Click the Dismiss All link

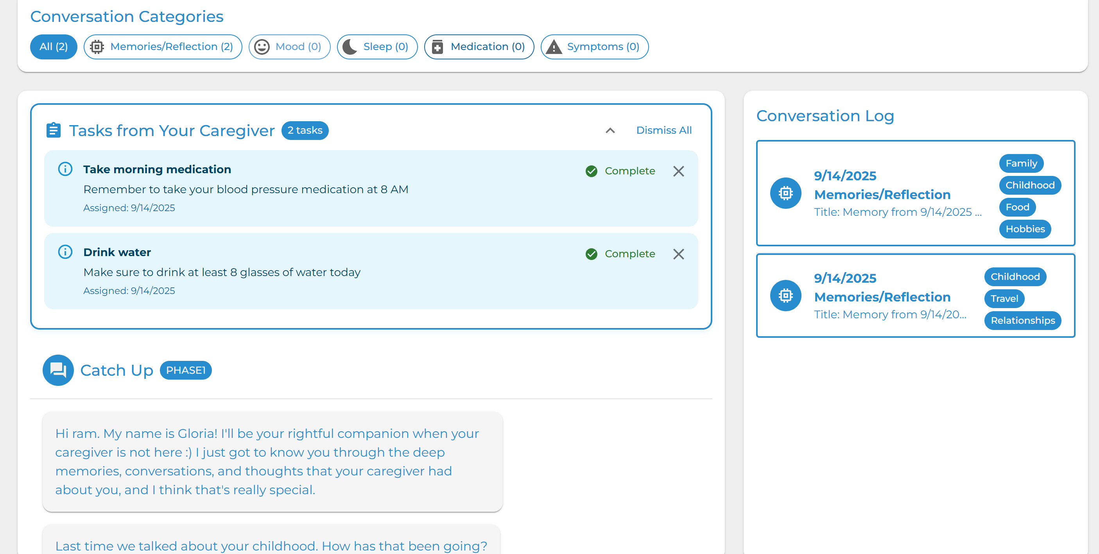663,130
